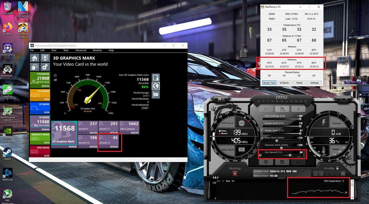
Task: Open PerformanceTest preferences gears icon
Action: point(45,67)
